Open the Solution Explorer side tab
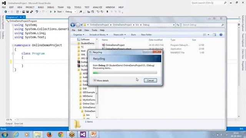This screenshot has width=246, height=138. 243,23
